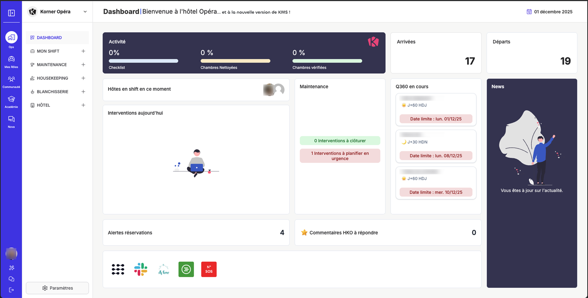Viewport: 588px width, 298px height.
Task: Collapse the sidebar with the panel toggle icon
Action: (x=11, y=13)
